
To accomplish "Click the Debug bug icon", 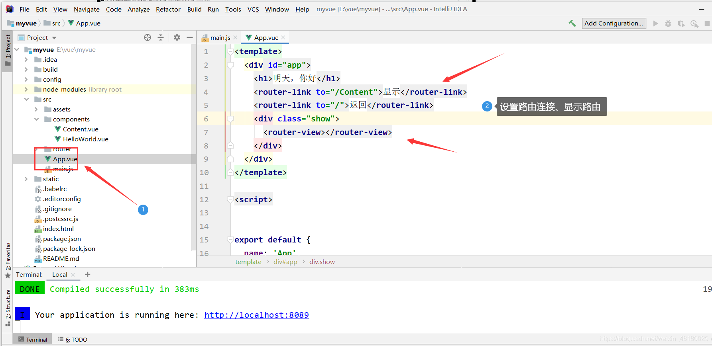I will pyautogui.click(x=668, y=23).
